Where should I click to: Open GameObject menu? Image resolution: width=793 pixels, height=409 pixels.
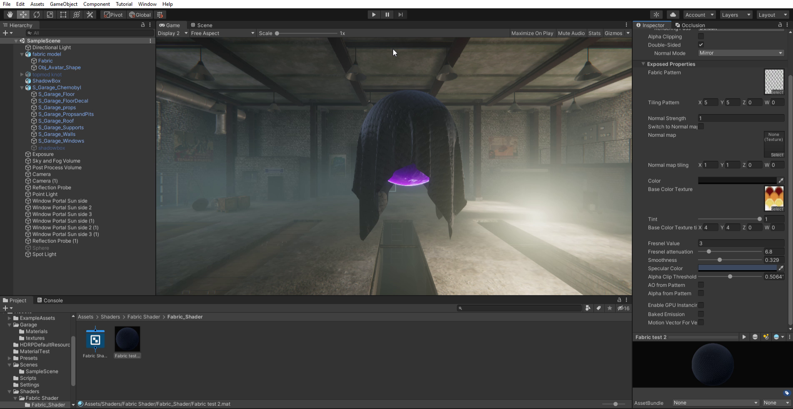coord(63,4)
